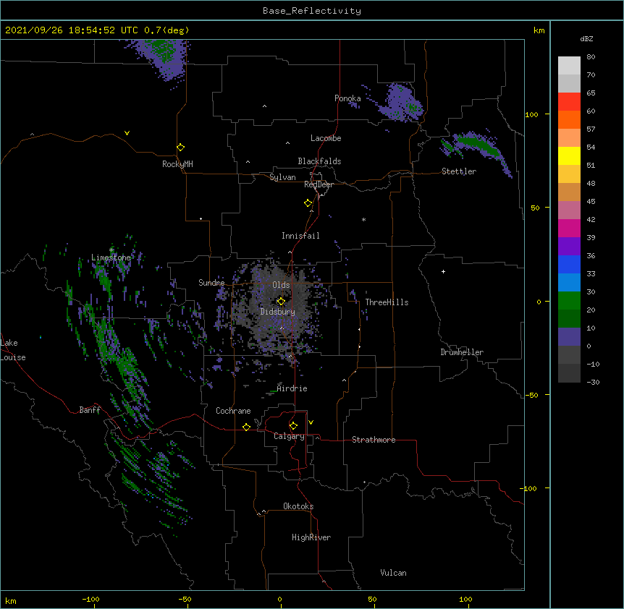Select the magenta 42 dBZ color swatch
Image resolution: width=624 pixels, height=609 pixels.
tap(569, 228)
